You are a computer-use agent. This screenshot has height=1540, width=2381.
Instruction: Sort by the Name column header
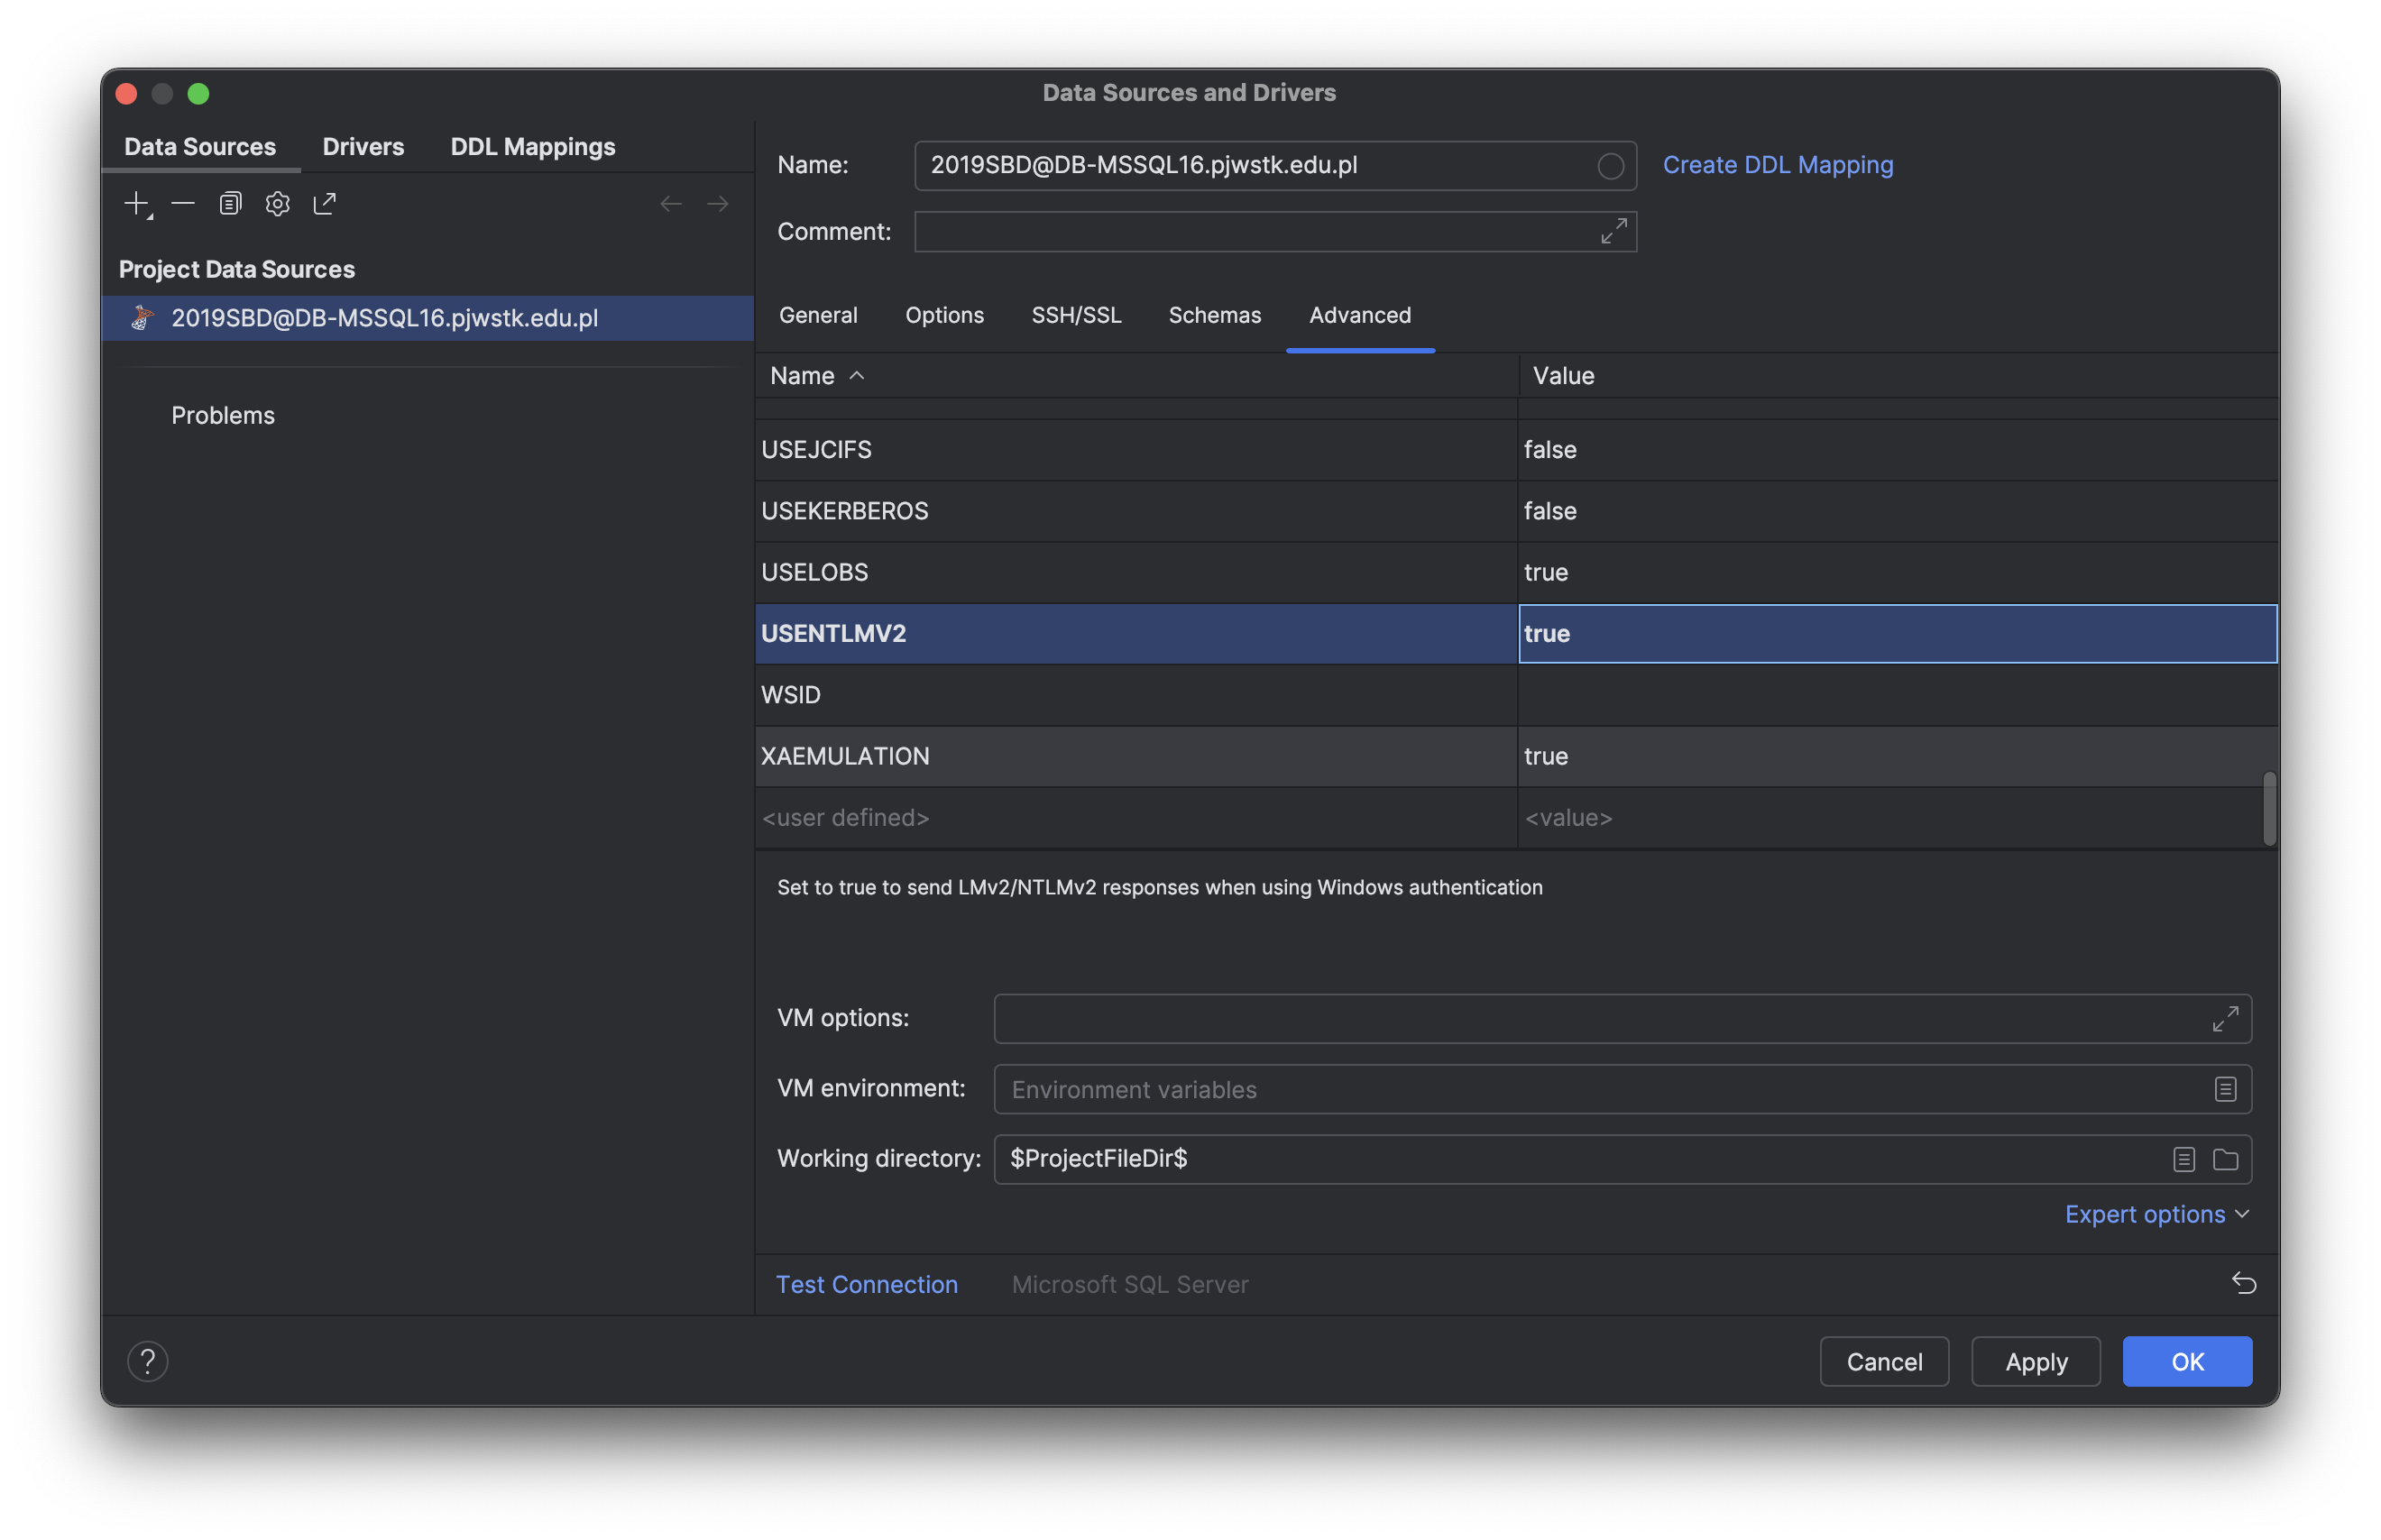pyautogui.click(x=1136, y=376)
